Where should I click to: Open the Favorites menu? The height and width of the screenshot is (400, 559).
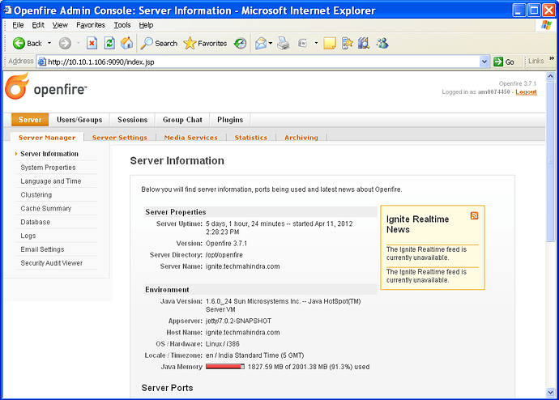coord(91,25)
